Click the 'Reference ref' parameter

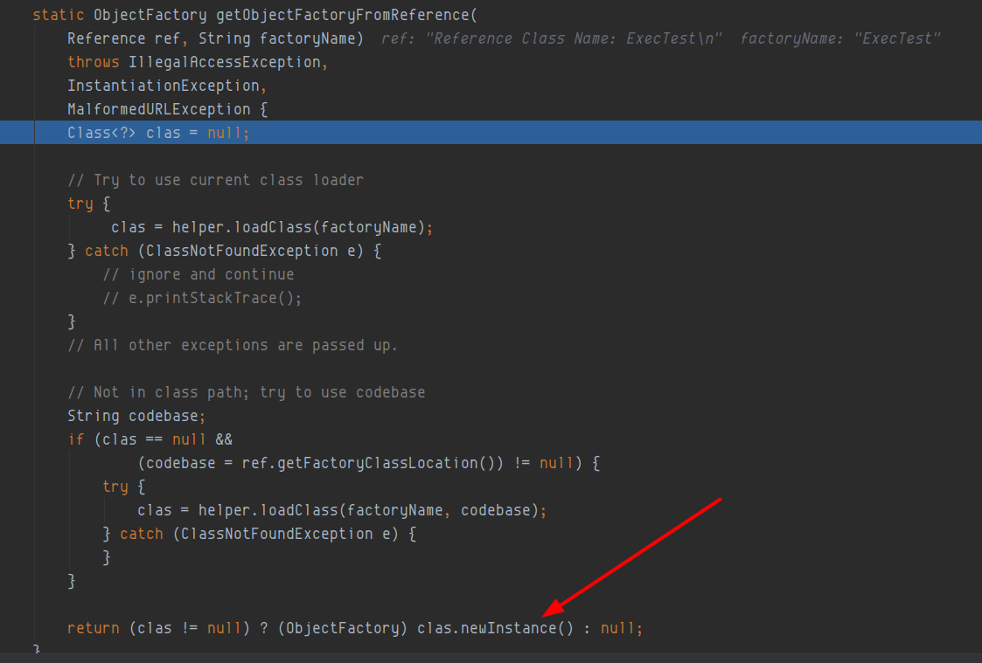point(123,38)
